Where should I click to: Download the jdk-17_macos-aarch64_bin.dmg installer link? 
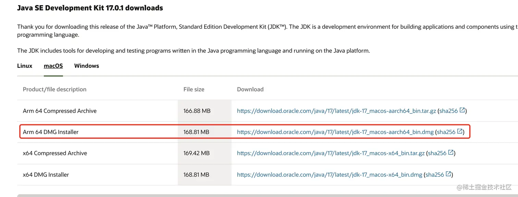335,132
